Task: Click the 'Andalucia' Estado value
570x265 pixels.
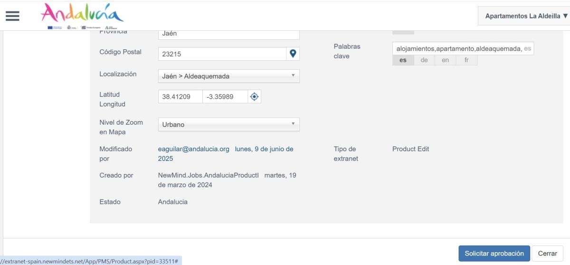Action: [x=173, y=202]
